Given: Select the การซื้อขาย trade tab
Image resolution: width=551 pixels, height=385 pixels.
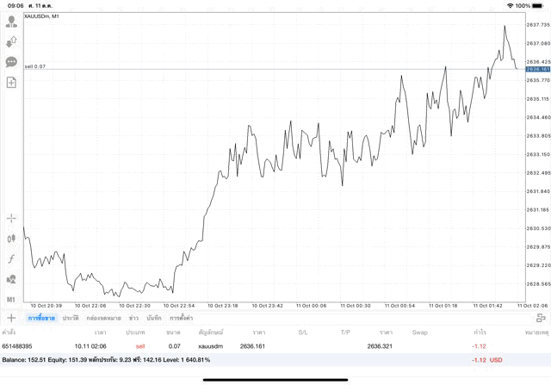Looking at the screenshot, I should (x=40, y=318).
